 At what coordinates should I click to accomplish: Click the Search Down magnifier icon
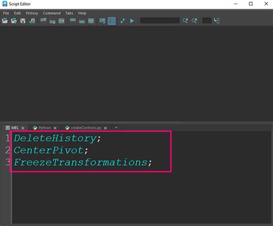click(x=185, y=21)
